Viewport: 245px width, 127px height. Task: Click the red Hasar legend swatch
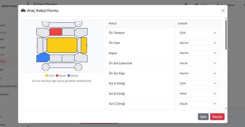point(57,76)
